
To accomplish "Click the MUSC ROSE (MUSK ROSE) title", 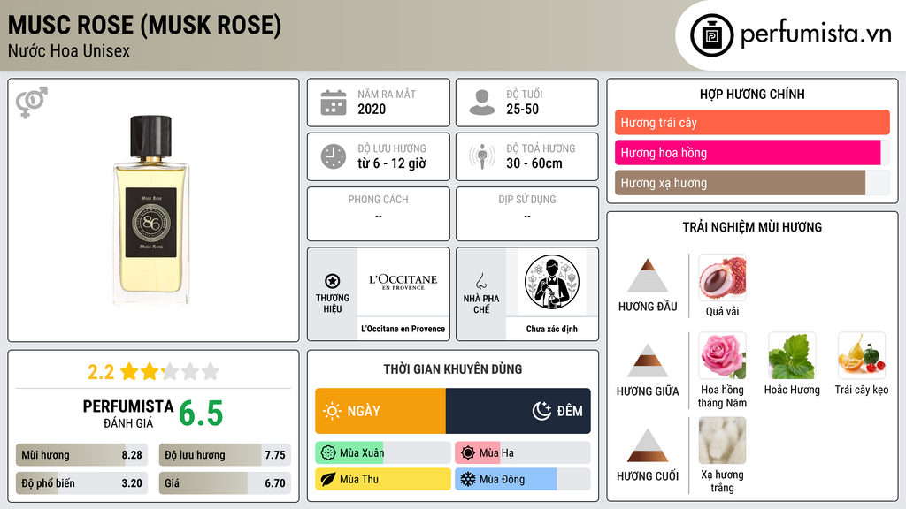I will pos(144,25).
